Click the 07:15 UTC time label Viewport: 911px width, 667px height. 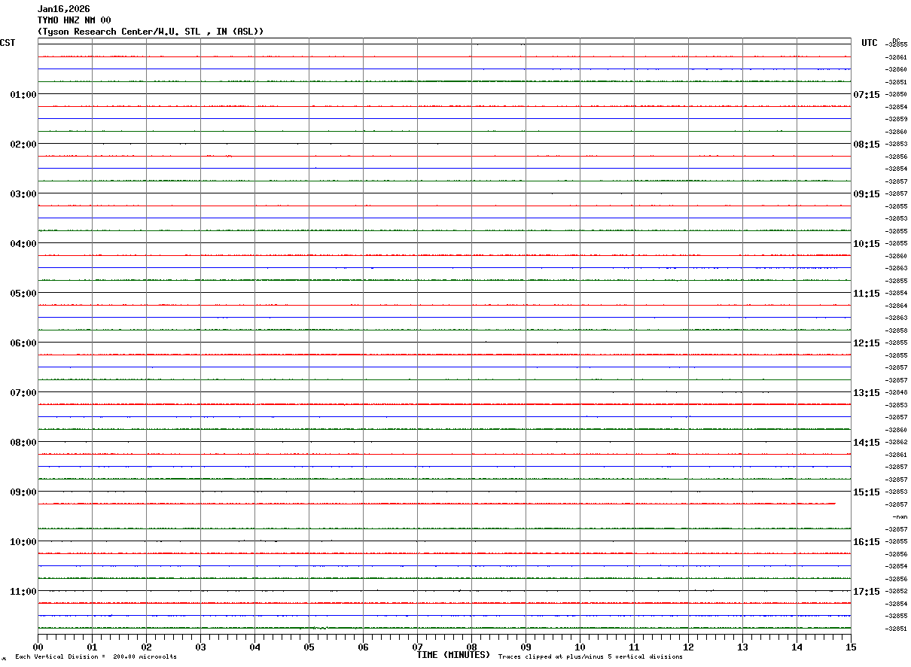[x=866, y=94]
